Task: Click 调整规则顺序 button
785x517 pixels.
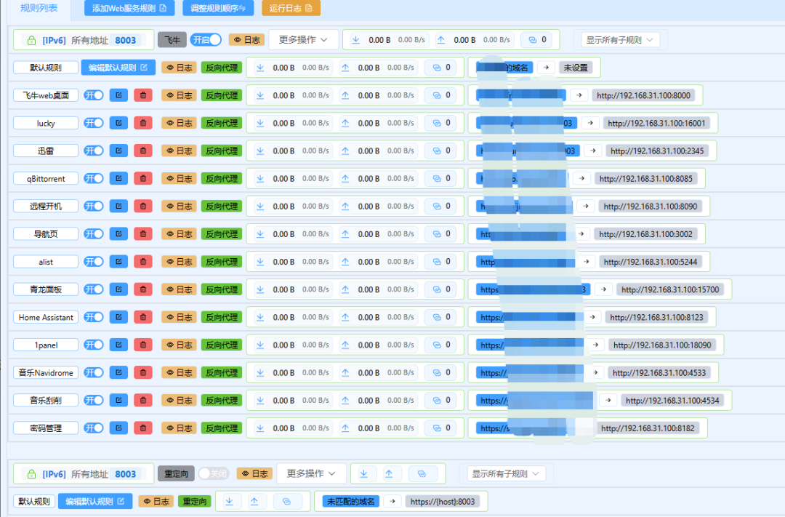Action: pyautogui.click(x=218, y=8)
